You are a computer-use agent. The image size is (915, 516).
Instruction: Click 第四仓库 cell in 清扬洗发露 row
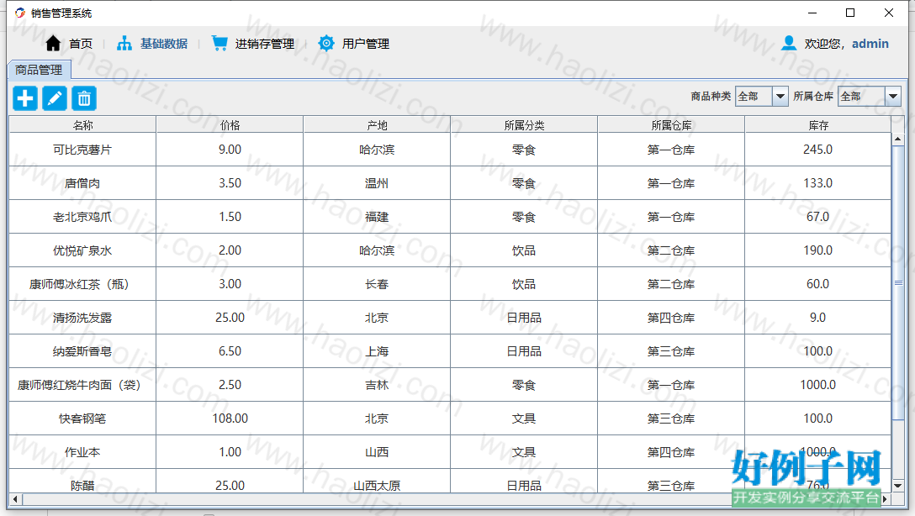[671, 318]
